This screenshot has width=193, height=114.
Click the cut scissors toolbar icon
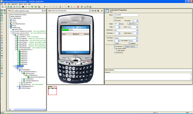(x=14, y=7)
